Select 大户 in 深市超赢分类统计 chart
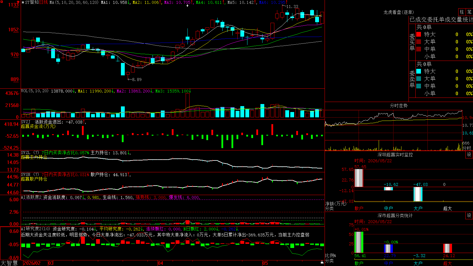Image resolution: width=473 pixels, height=266 pixels. pos(418,263)
